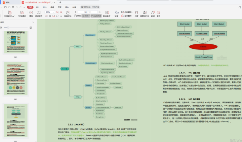Click the page number input field
Viewport: 242px width, 142px height.
click(88, 12)
